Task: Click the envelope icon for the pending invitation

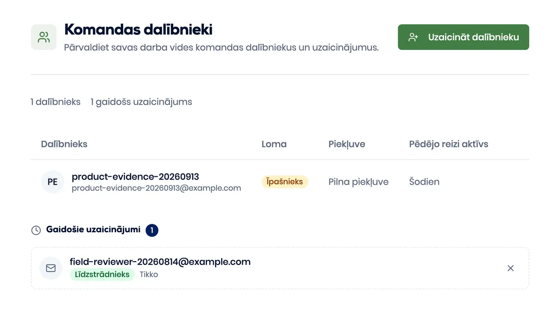Action: point(51,268)
